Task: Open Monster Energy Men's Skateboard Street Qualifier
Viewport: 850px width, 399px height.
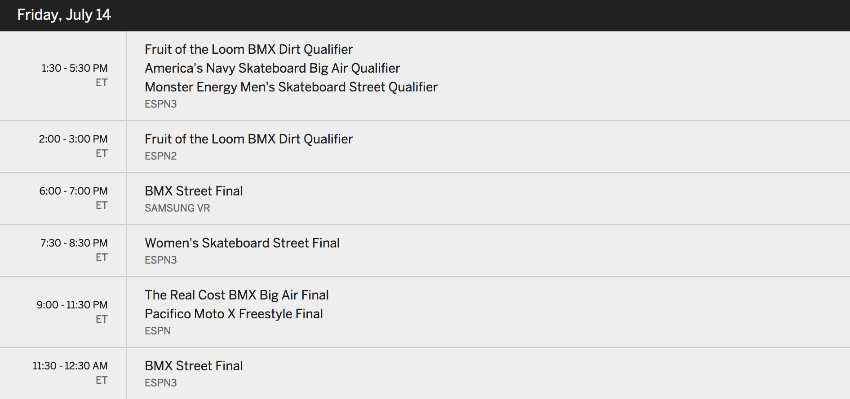Action: tap(291, 87)
